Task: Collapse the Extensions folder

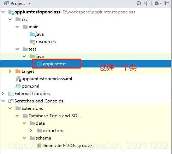Action: click(x=10, y=108)
